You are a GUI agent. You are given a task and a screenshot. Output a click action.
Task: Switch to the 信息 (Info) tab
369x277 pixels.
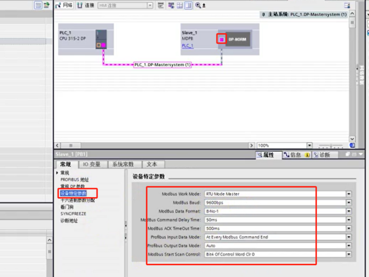[x=296, y=154]
